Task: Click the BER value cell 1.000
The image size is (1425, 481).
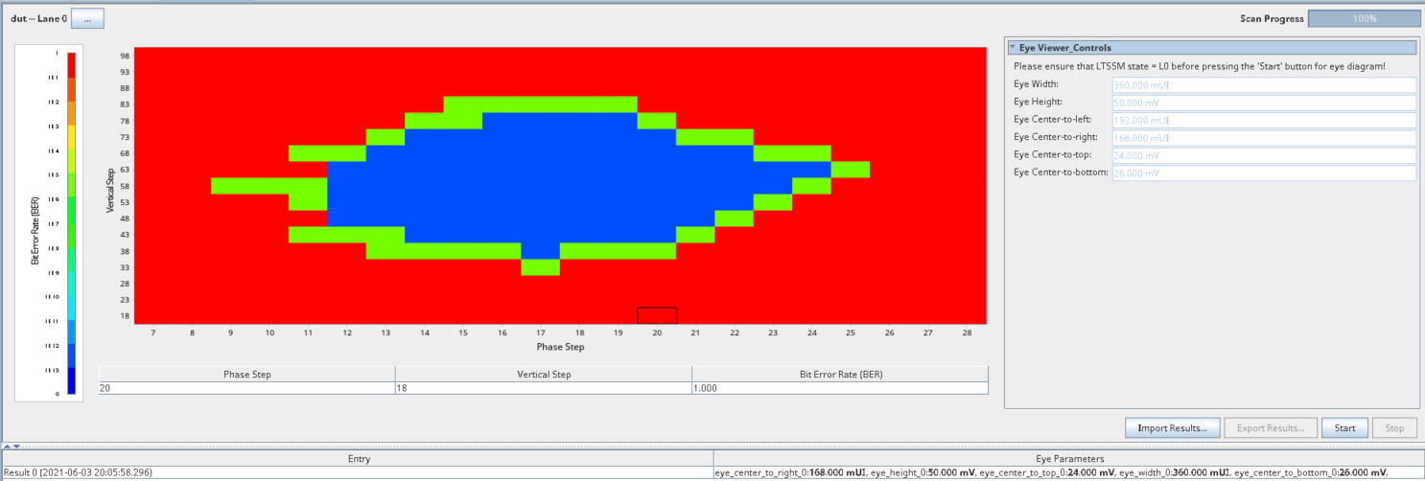Action: (x=840, y=388)
